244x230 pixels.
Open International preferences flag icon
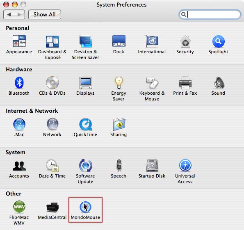[x=152, y=41]
